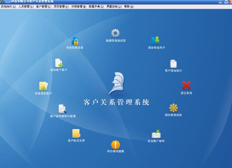The width and height of the screenshot is (232, 168).
Task: Select the 市场管理 menu
Action: coord(78,6)
